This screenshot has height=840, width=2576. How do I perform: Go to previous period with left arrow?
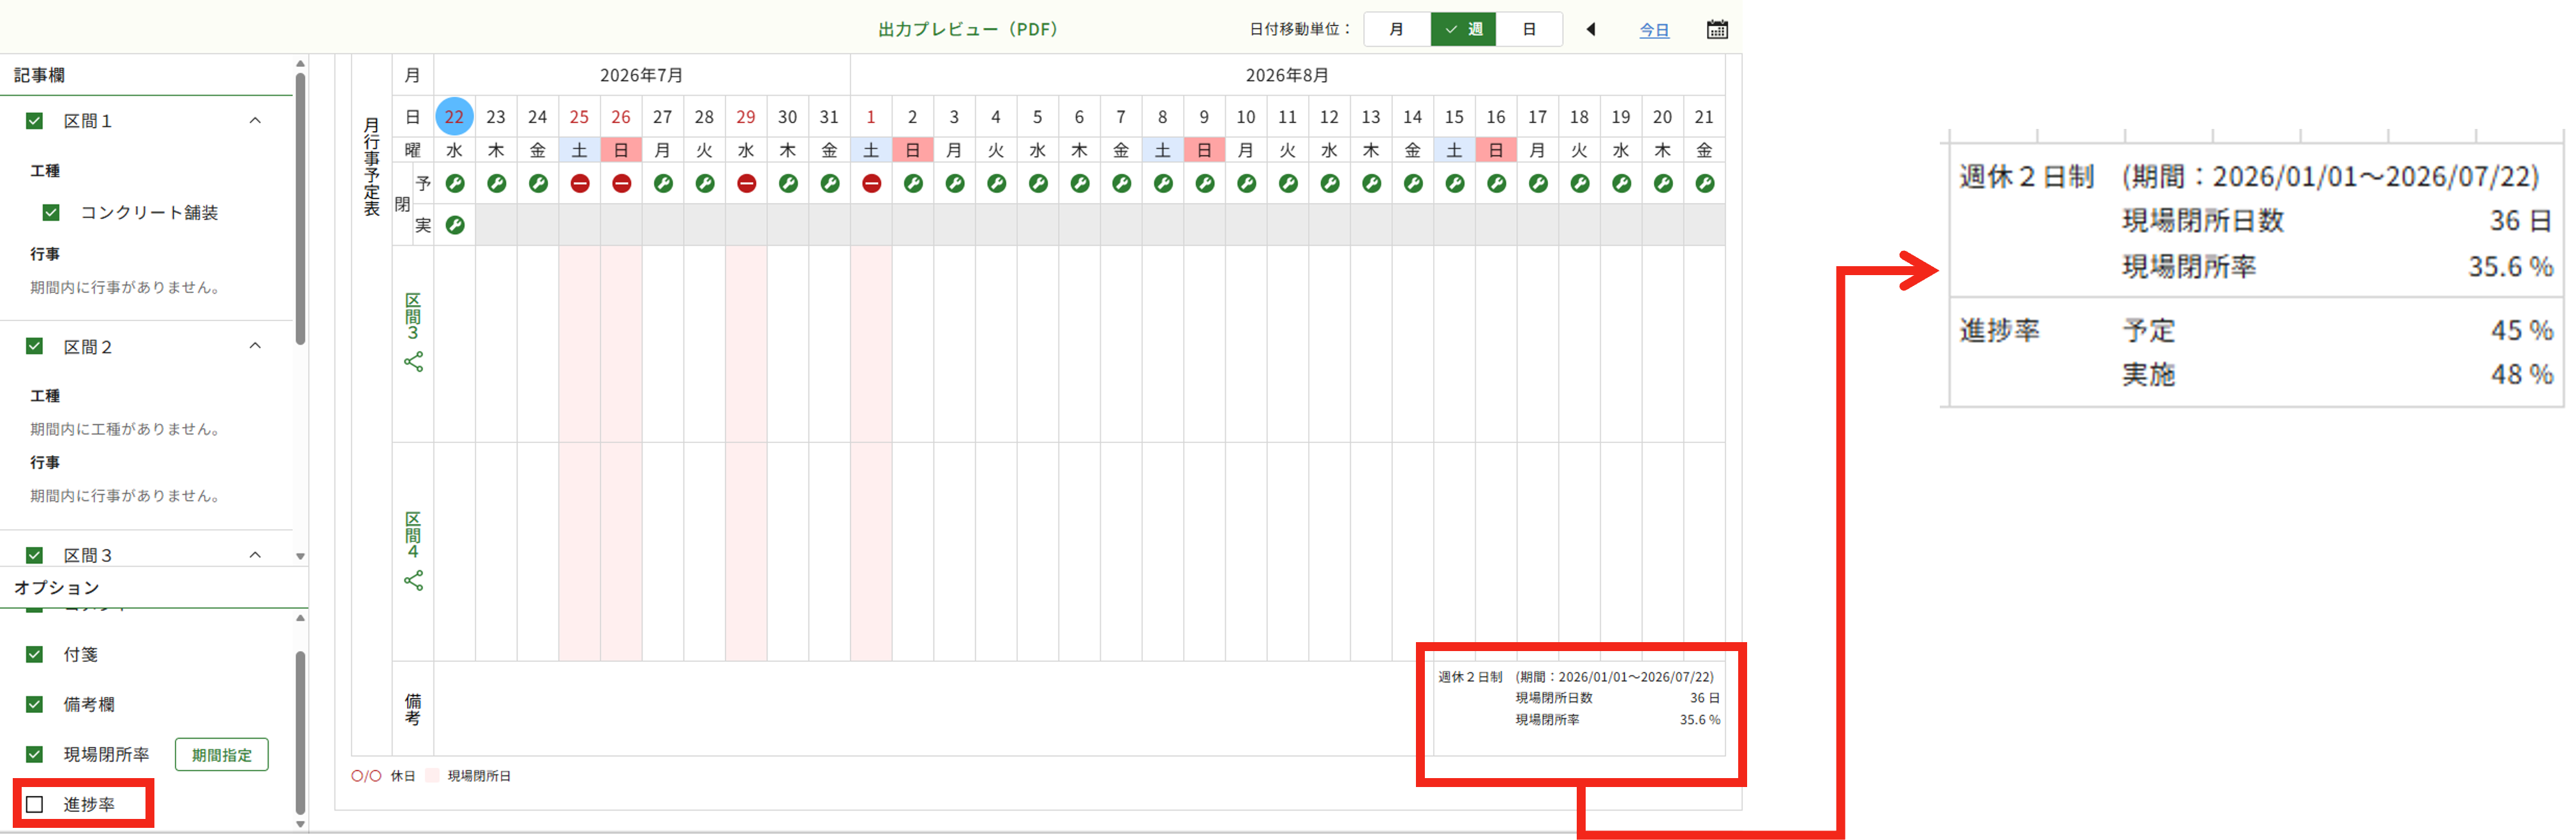click(1590, 29)
